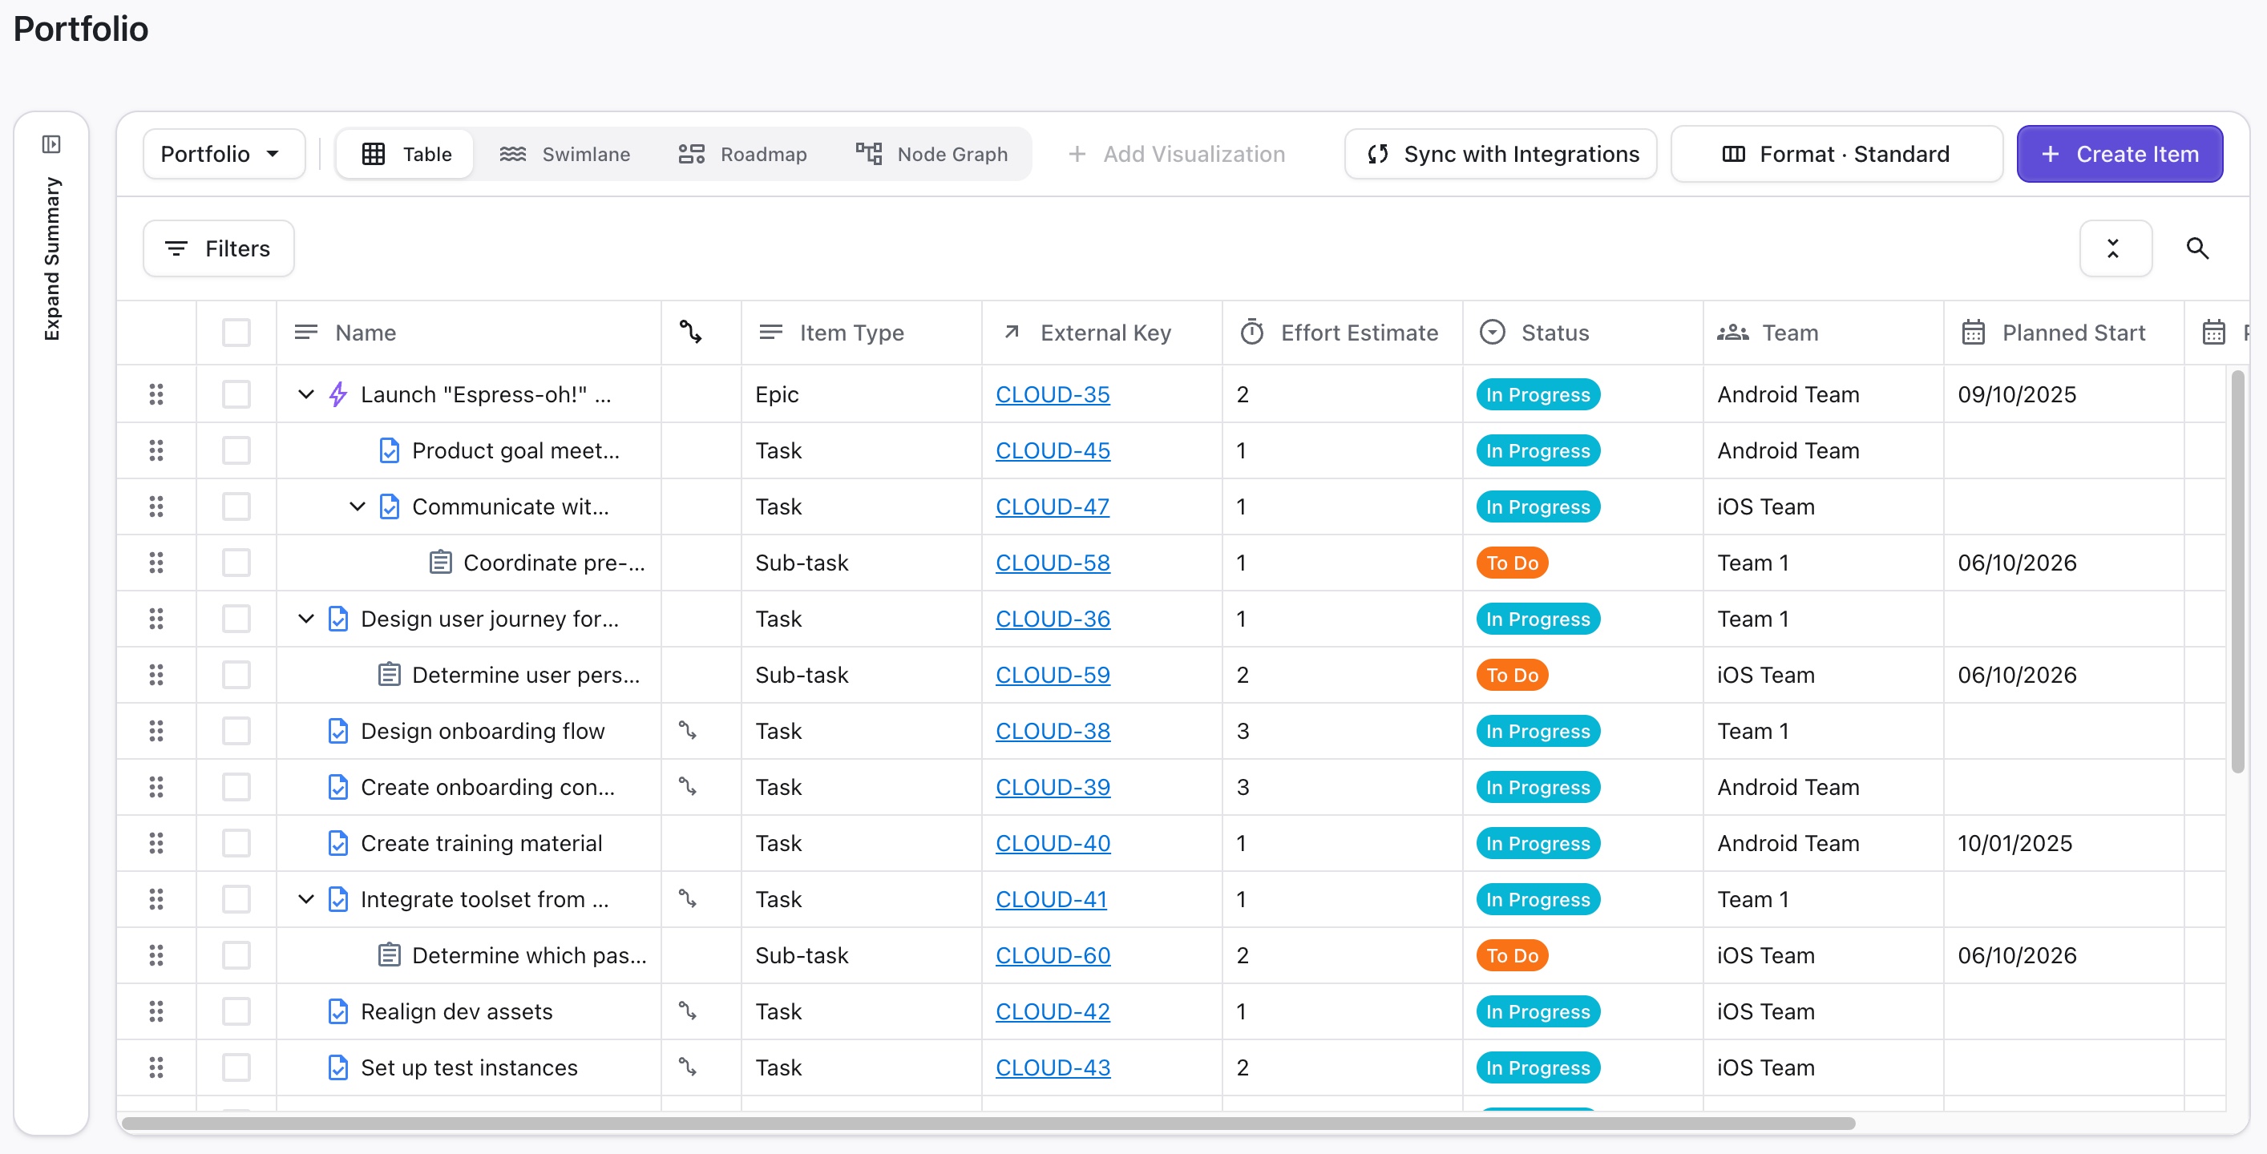Click dependency icon in Design onboarding flow row
The width and height of the screenshot is (2267, 1154).
(x=687, y=730)
